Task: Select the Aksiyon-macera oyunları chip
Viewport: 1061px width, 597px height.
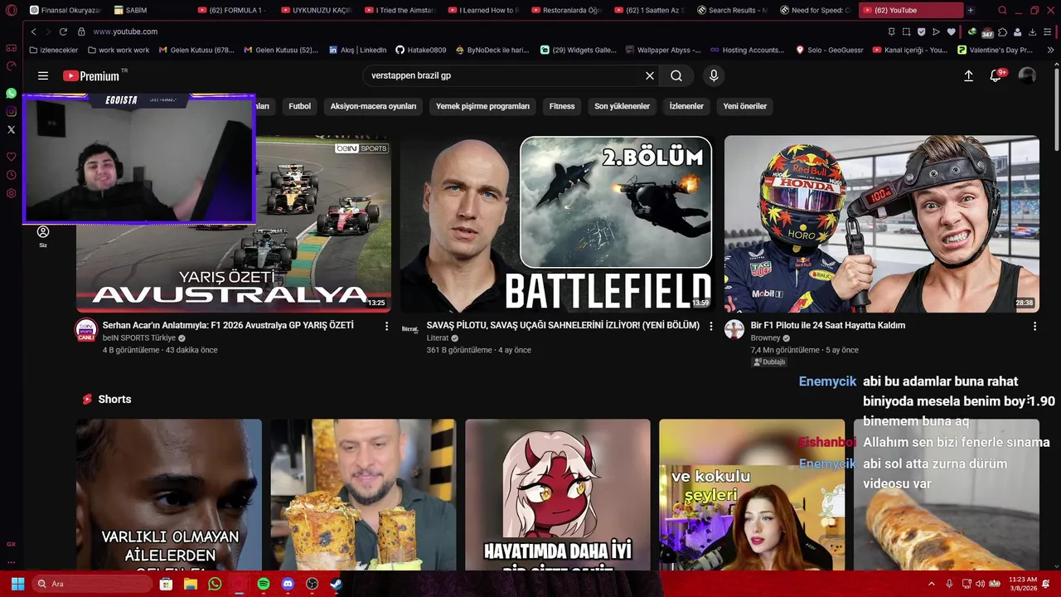Action: click(x=373, y=106)
